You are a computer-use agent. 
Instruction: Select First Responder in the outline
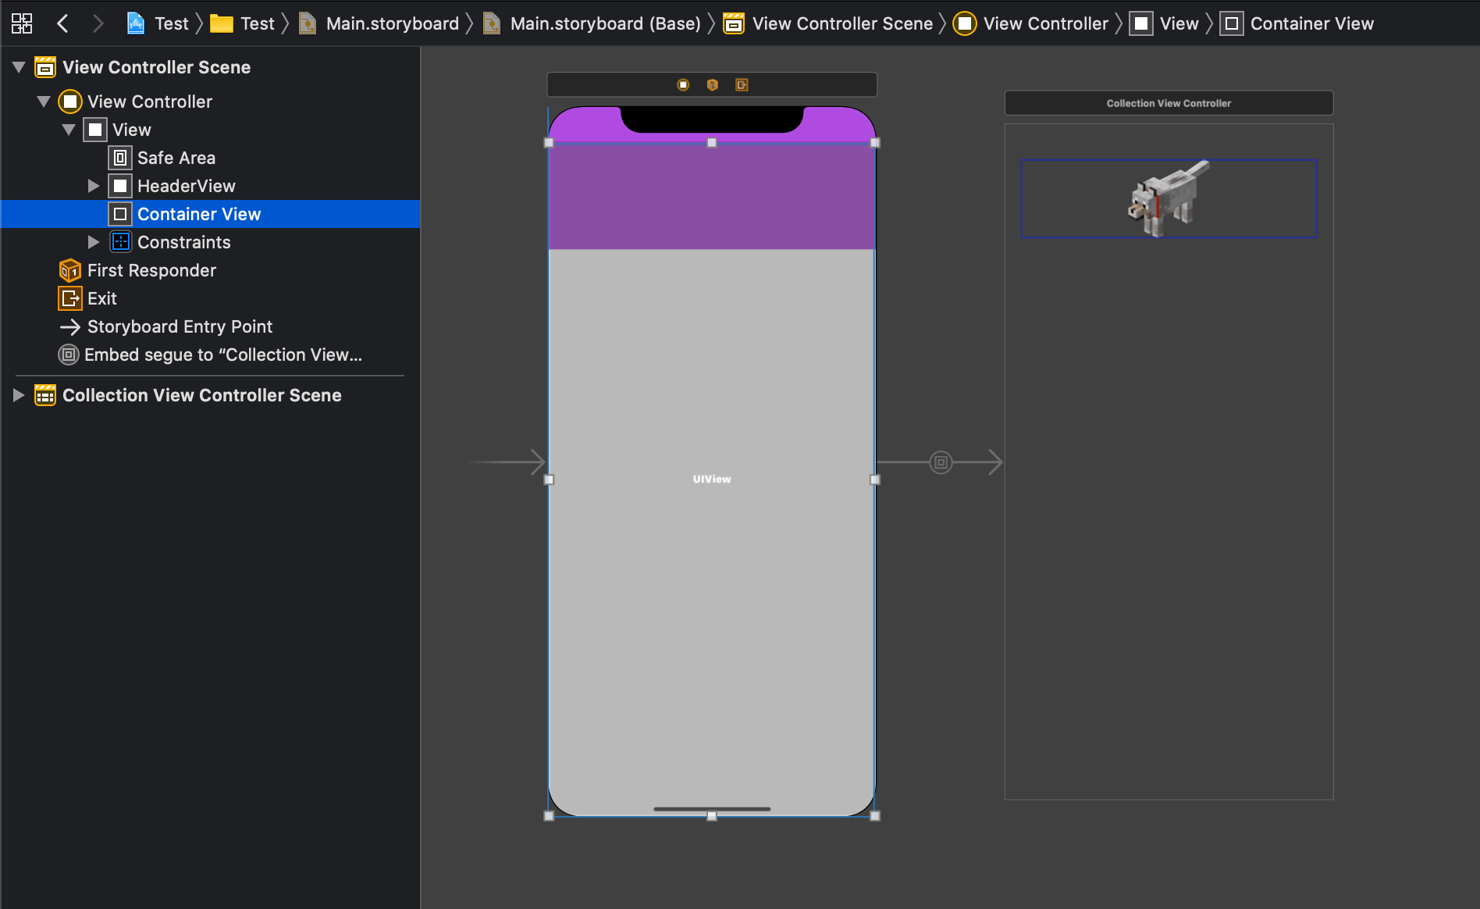coord(211,270)
